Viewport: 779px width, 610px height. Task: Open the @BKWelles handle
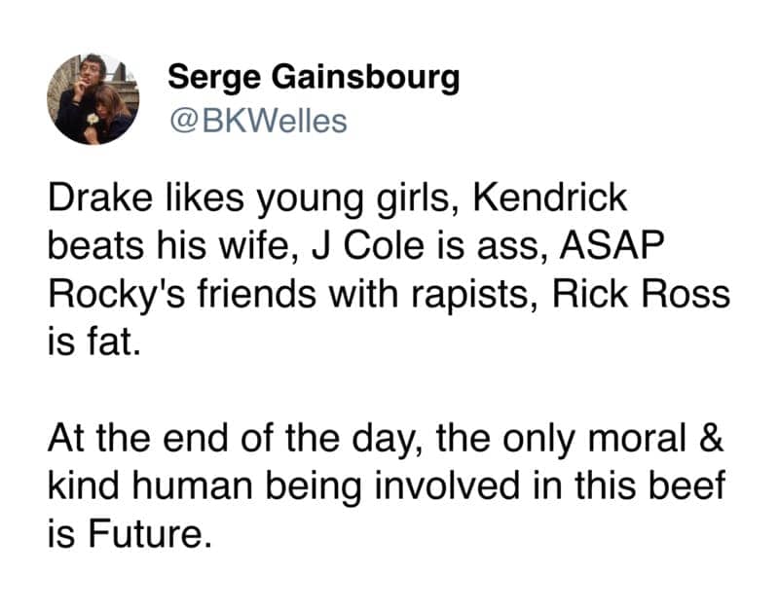point(257,121)
